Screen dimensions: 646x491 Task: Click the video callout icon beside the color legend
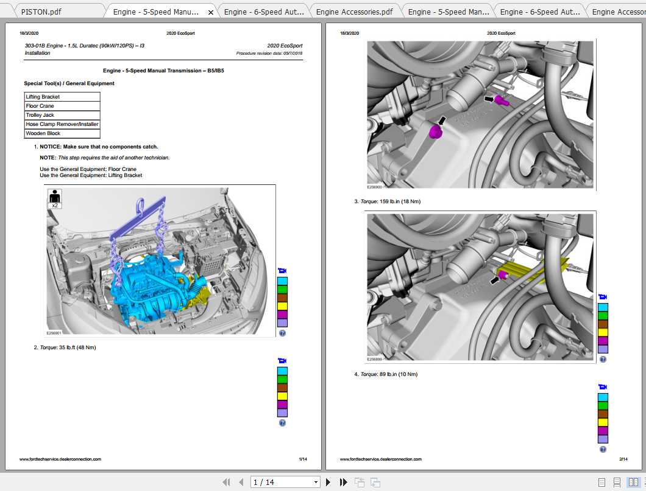282,270
